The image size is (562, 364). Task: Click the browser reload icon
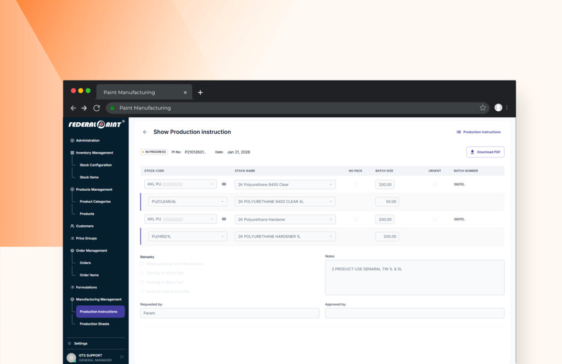tap(97, 108)
